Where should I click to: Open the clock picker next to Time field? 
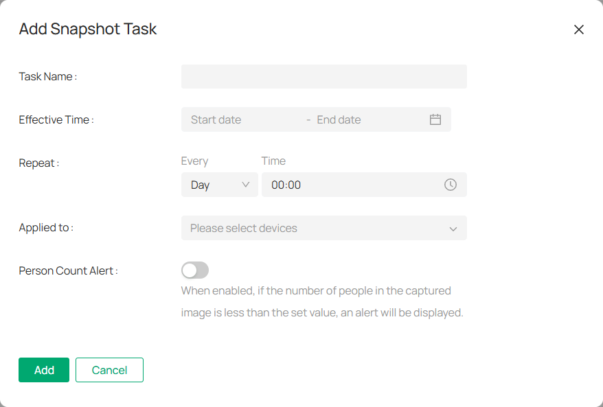(x=451, y=184)
